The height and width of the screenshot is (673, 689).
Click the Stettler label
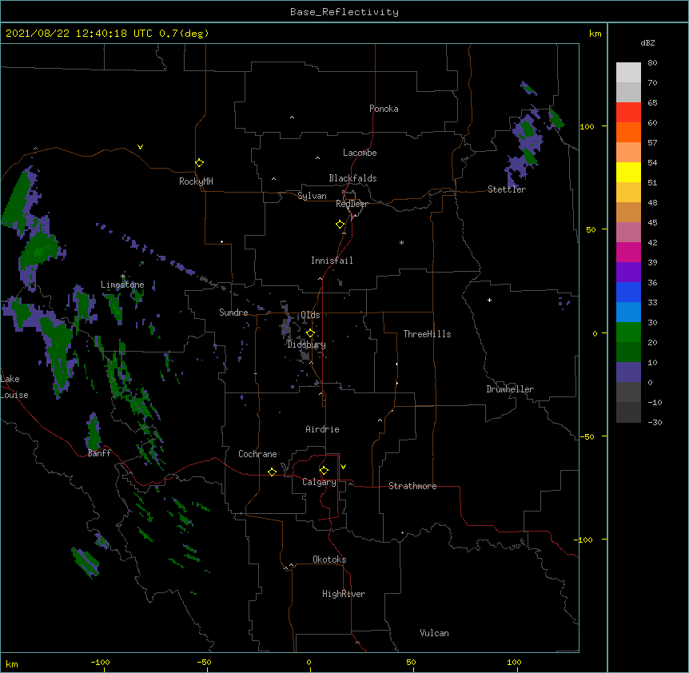point(507,189)
